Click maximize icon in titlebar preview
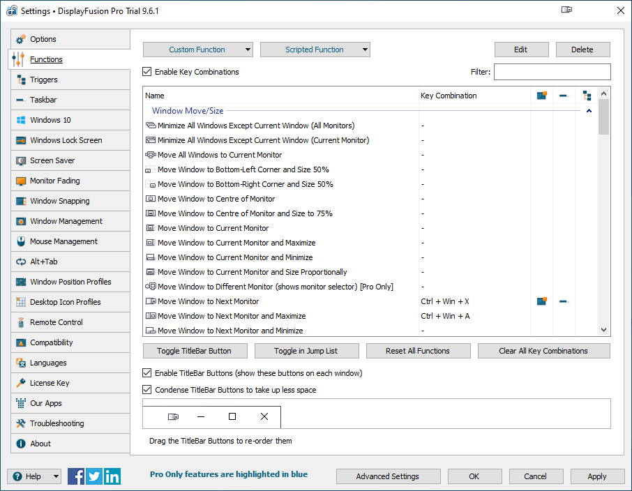Screen dimensions: 632x491 coord(232,416)
